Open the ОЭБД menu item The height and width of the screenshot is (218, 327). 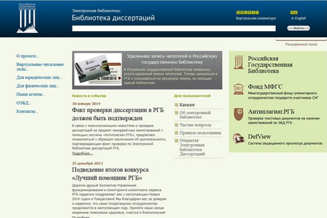[x=24, y=103]
